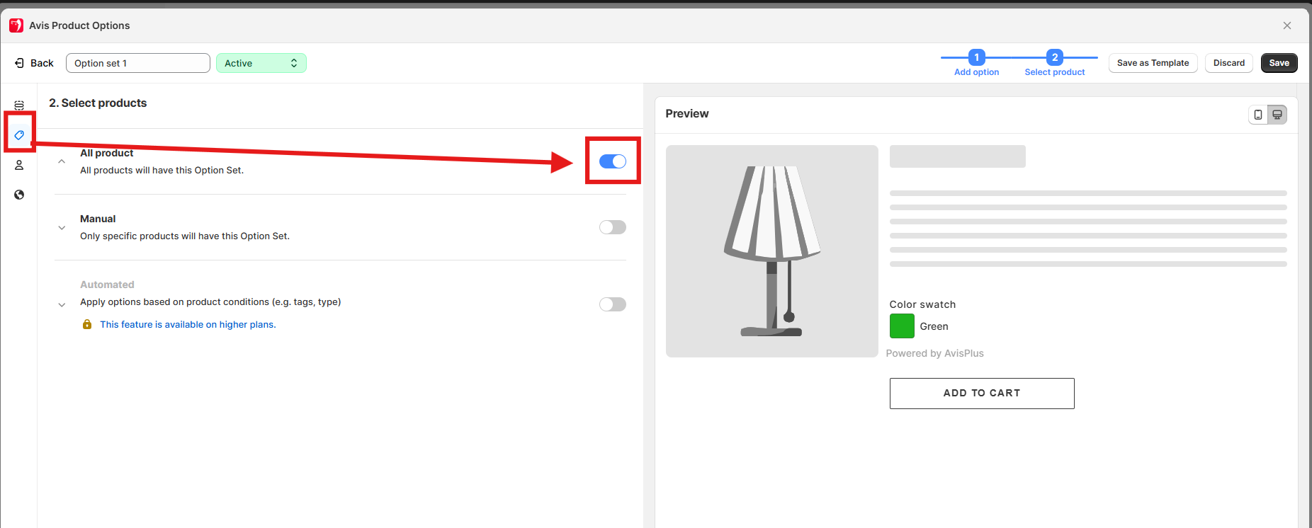Collapse the All product section chevron

coord(62,161)
